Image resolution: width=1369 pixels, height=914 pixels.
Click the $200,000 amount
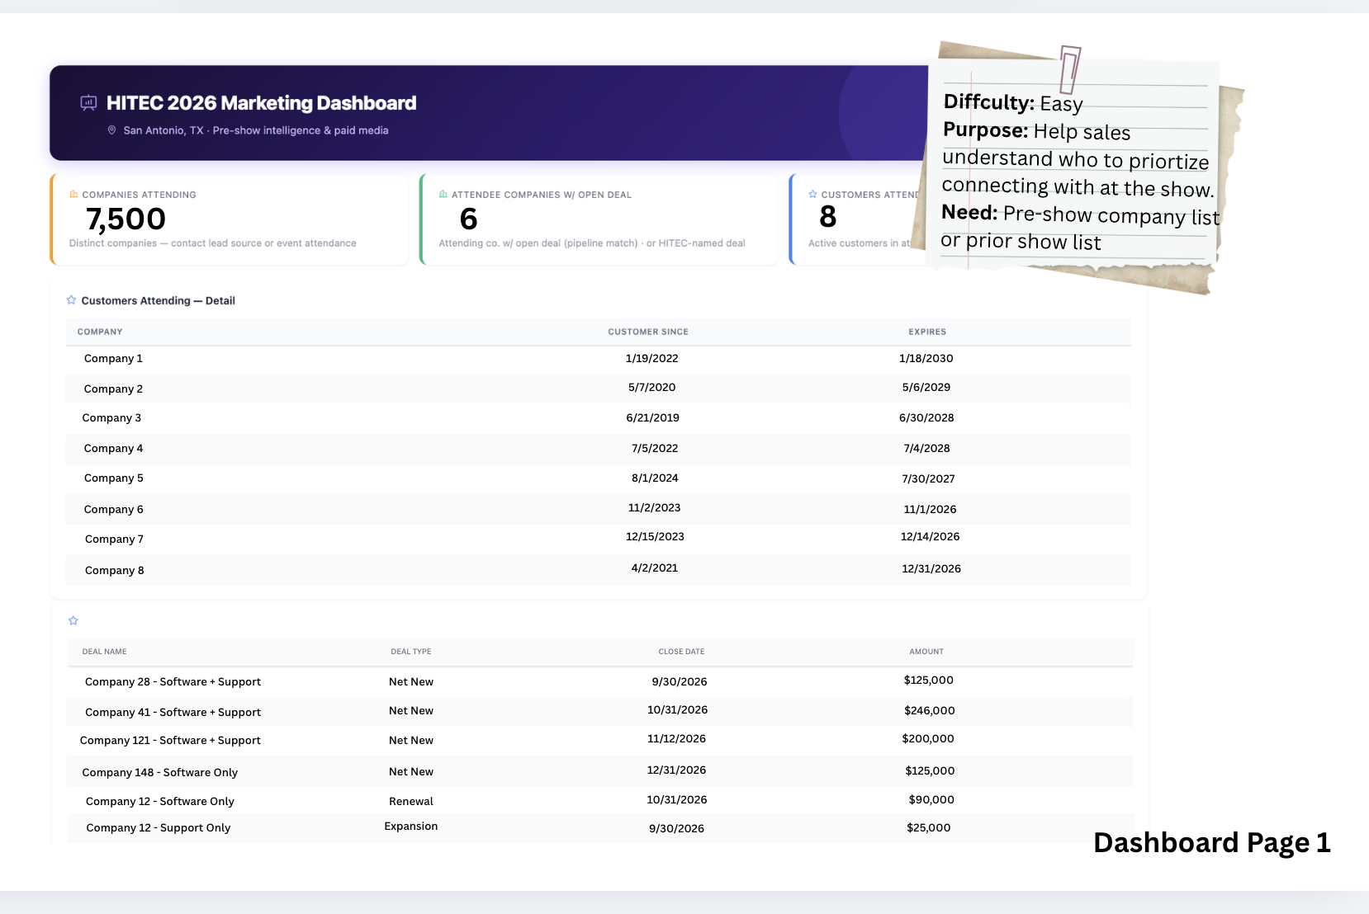[x=928, y=739]
